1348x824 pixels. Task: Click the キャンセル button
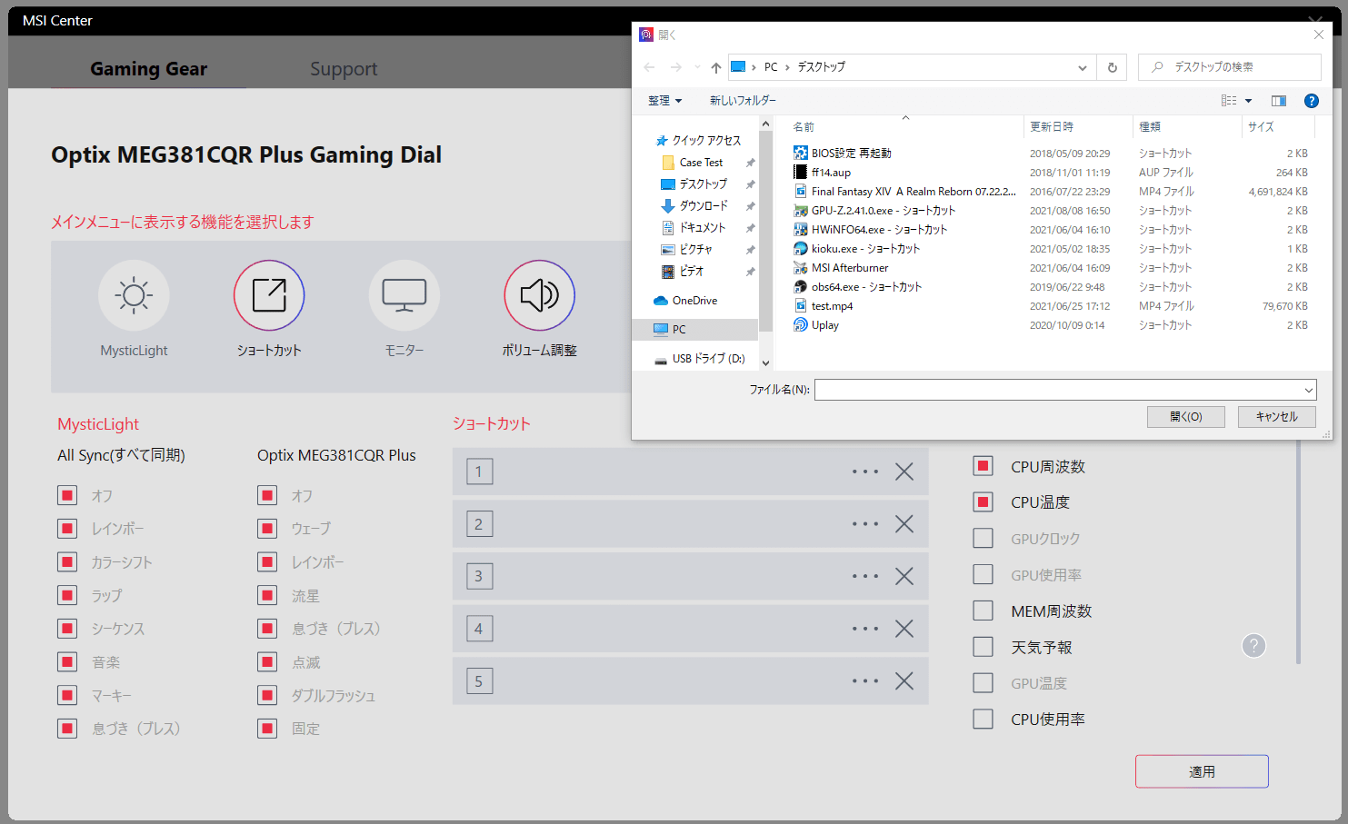click(1277, 416)
